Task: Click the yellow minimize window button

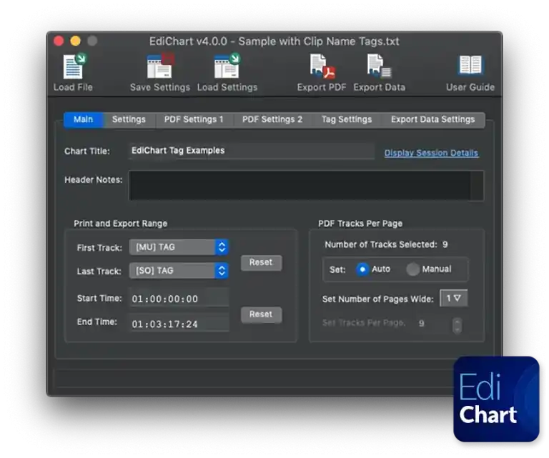Action: (x=76, y=41)
